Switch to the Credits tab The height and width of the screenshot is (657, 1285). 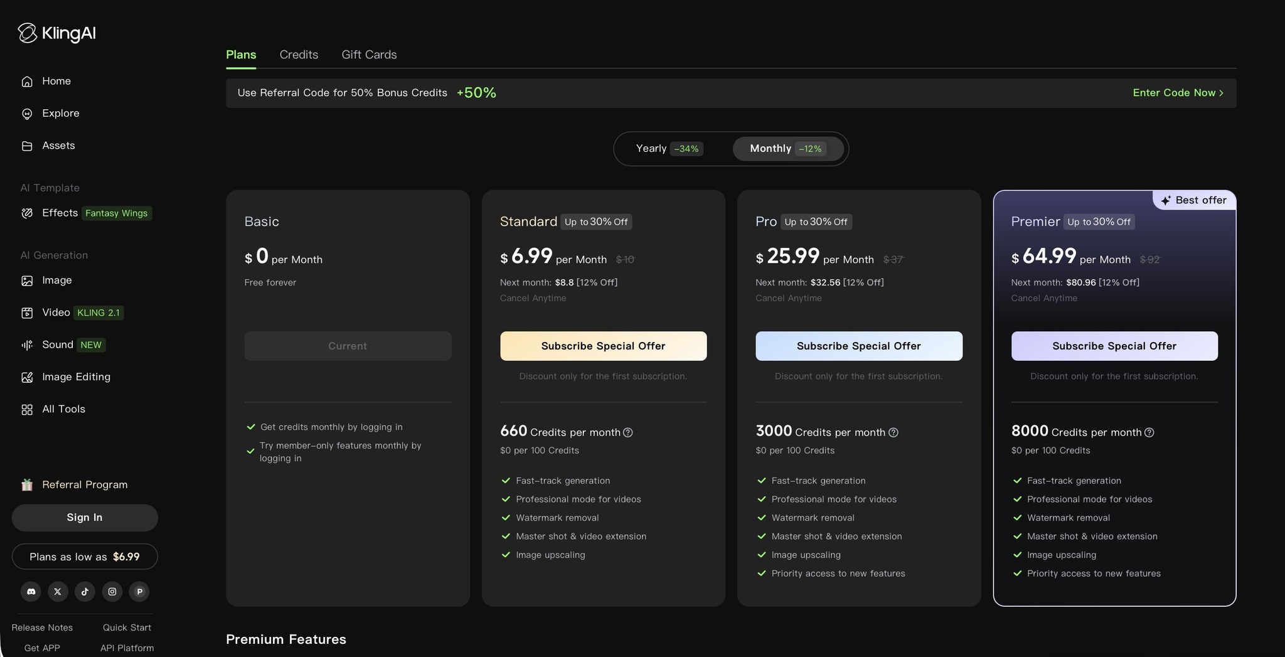tap(299, 55)
